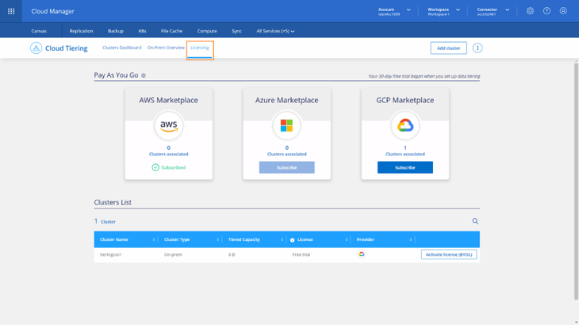Viewport: 579px width, 325px height.
Task: Open the Replication menu item
Action: pos(81,31)
